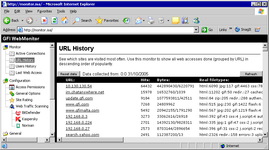Select the General tree node
This screenshot has height=150, width=269.
[x=15, y=133]
